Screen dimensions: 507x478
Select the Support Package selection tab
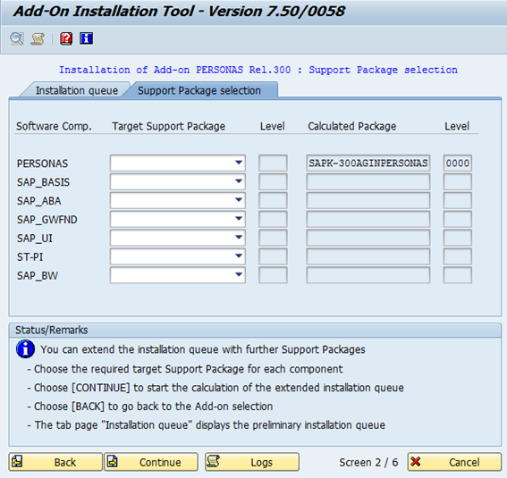pyautogui.click(x=199, y=90)
